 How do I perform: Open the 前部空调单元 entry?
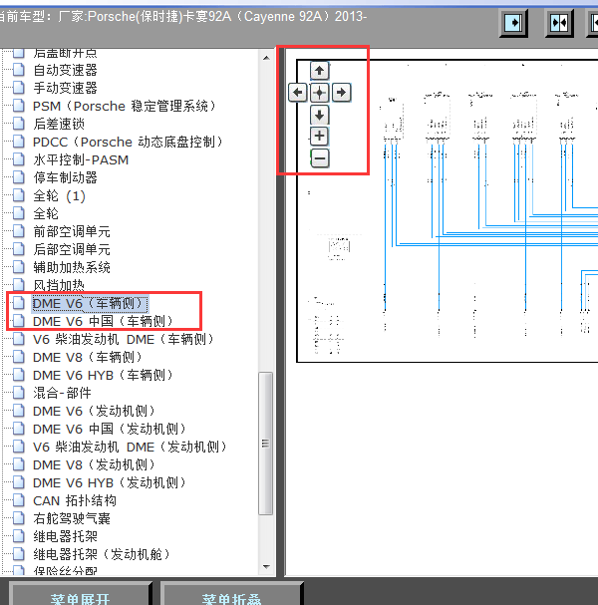click(x=72, y=231)
